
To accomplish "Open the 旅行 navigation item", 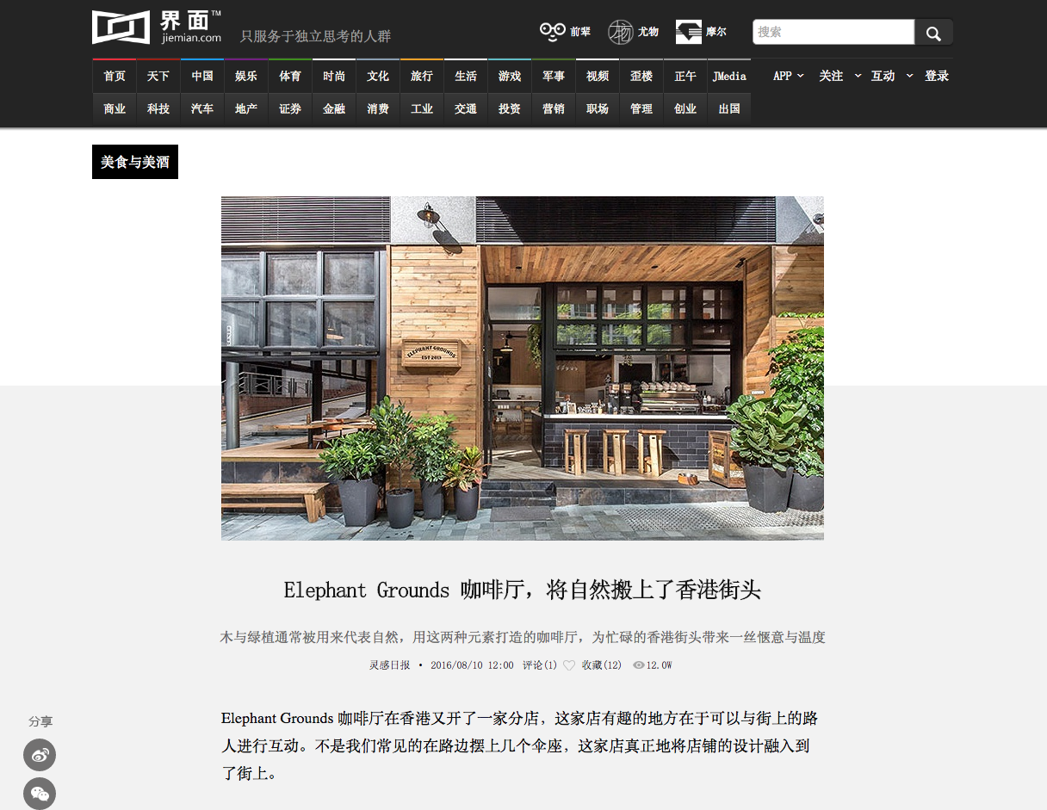I will tap(421, 76).
